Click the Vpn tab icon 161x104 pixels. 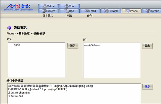[x=67, y=6]
